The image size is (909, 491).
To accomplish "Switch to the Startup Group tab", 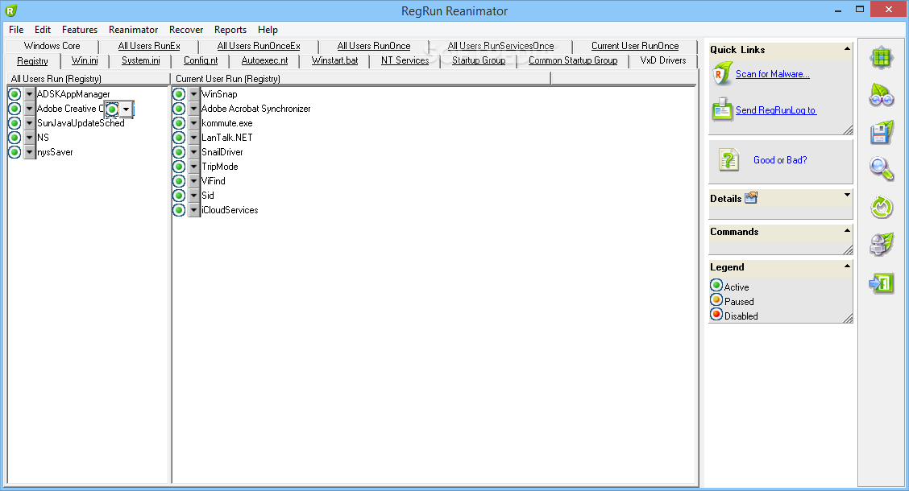I will pyautogui.click(x=478, y=60).
